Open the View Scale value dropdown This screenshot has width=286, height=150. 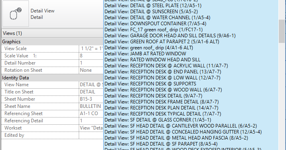click(91, 49)
